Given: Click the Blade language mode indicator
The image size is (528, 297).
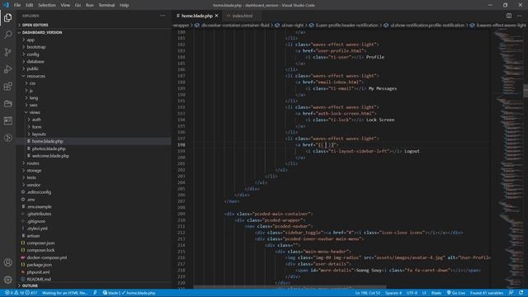Looking at the screenshot, I should click(x=436, y=293).
